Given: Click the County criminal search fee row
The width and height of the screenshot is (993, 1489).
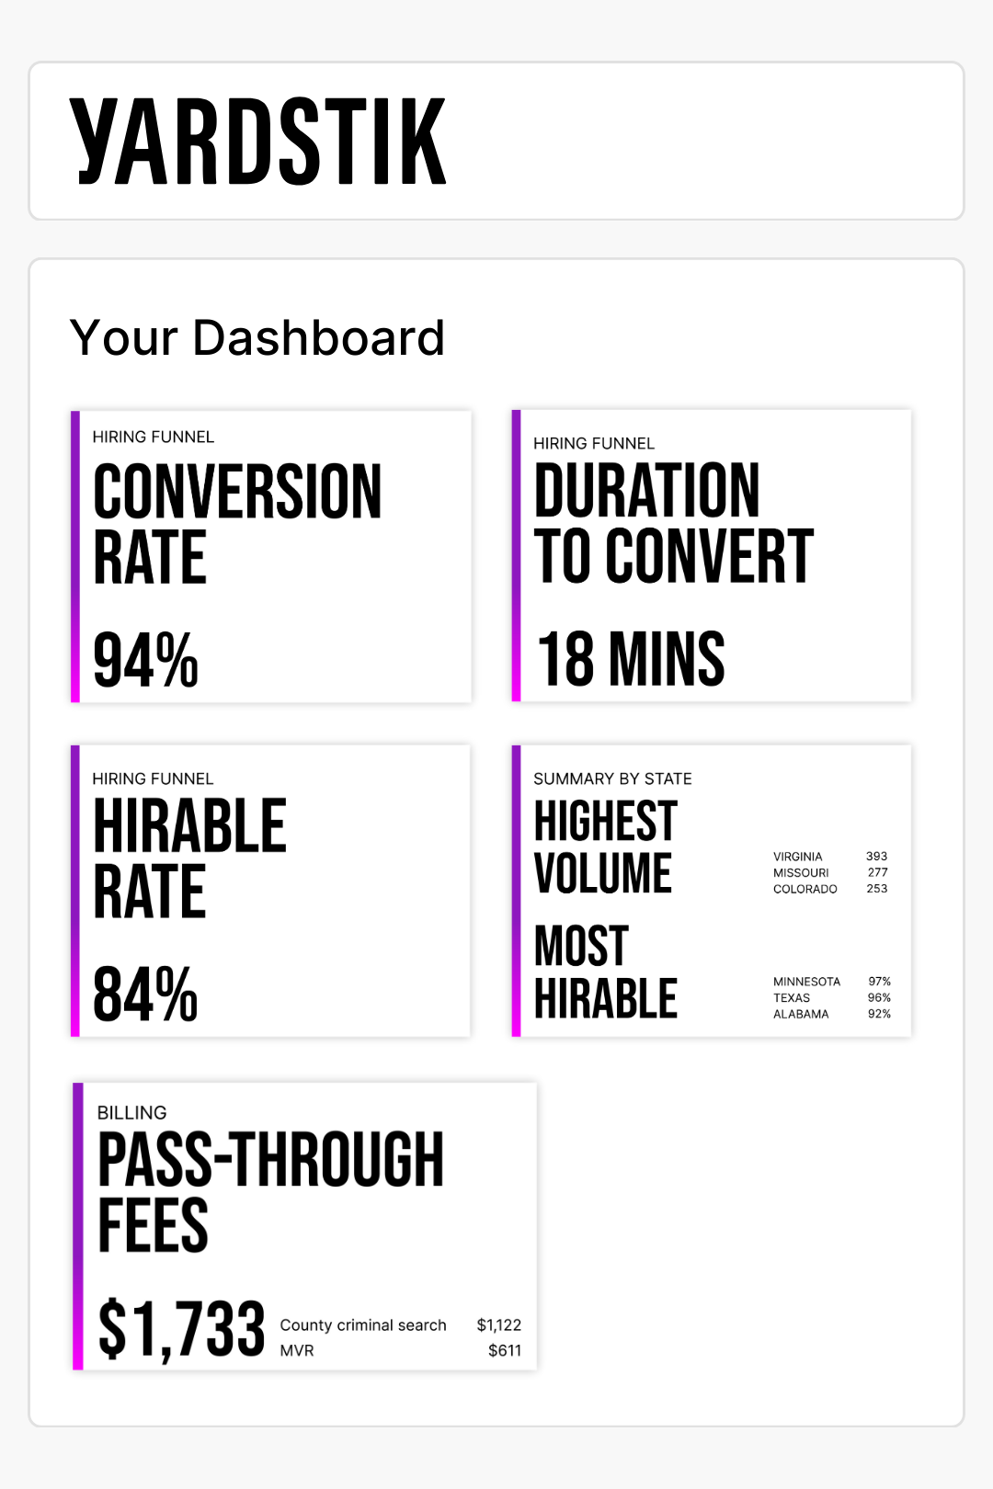Looking at the screenshot, I should [400, 1324].
